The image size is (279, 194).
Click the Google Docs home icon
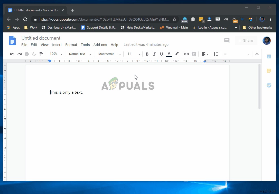pyautogui.click(x=12, y=41)
